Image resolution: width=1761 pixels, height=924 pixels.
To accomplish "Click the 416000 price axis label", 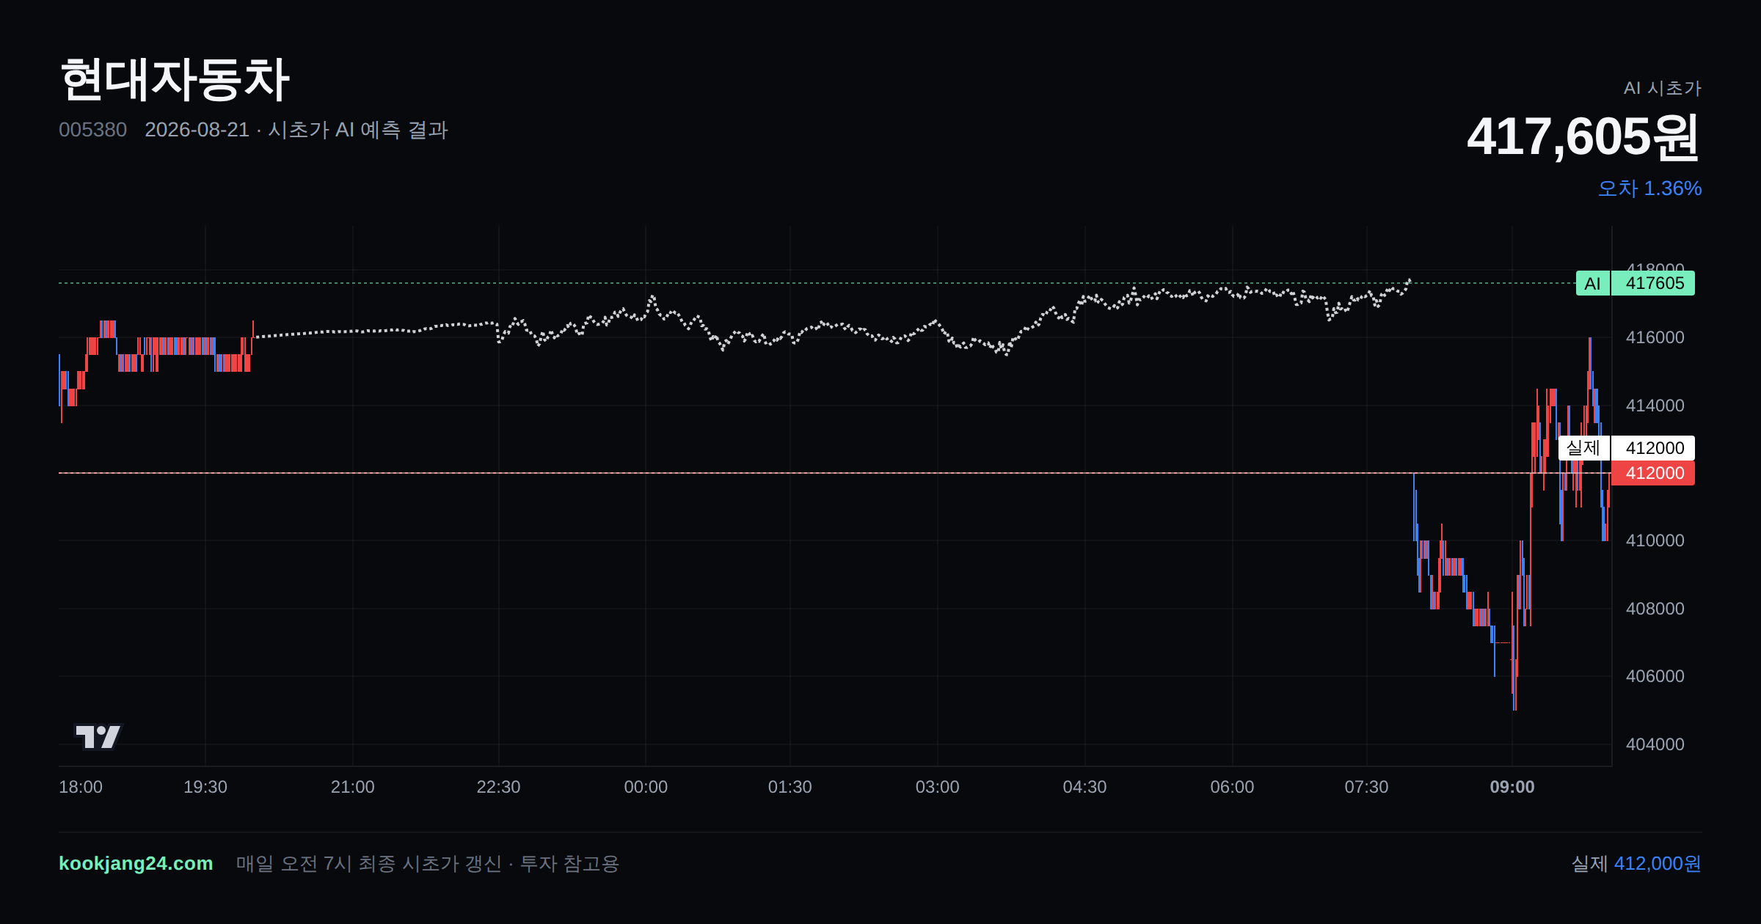I will point(1655,337).
